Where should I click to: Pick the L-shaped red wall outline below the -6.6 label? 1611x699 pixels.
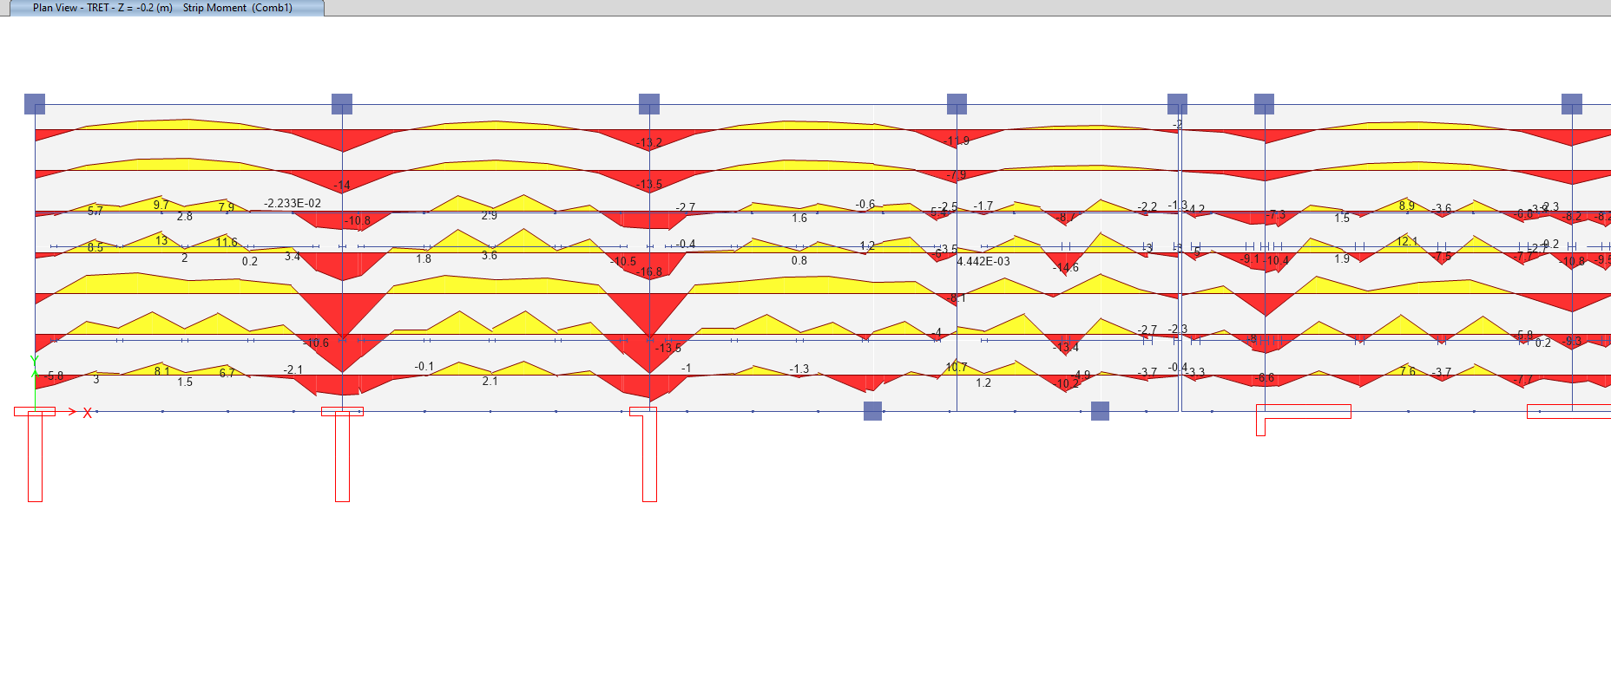pyautogui.click(x=1303, y=419)
